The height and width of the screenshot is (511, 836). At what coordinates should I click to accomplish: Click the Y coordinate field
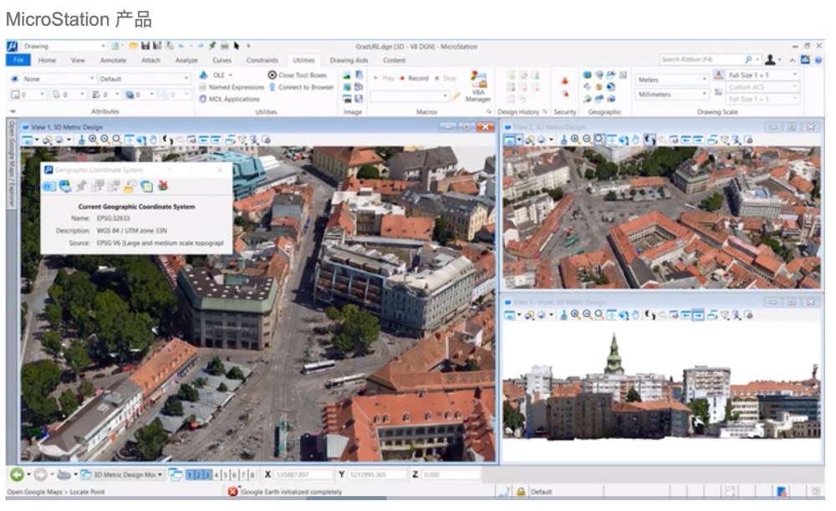[x=376, y=474]
